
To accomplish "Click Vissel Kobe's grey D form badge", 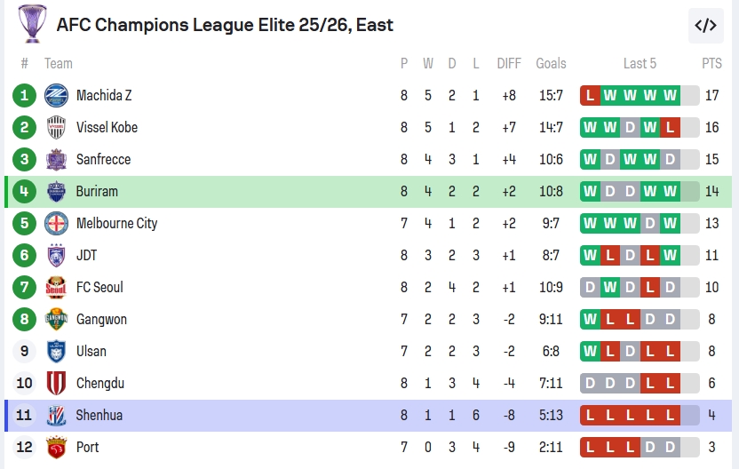I will pos(631,127).
